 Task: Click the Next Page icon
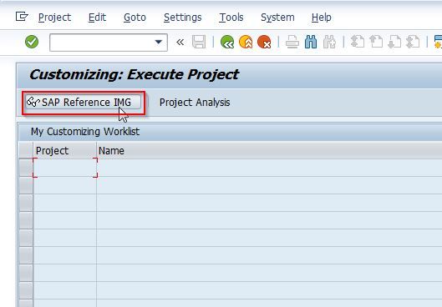tap(394, 43)
